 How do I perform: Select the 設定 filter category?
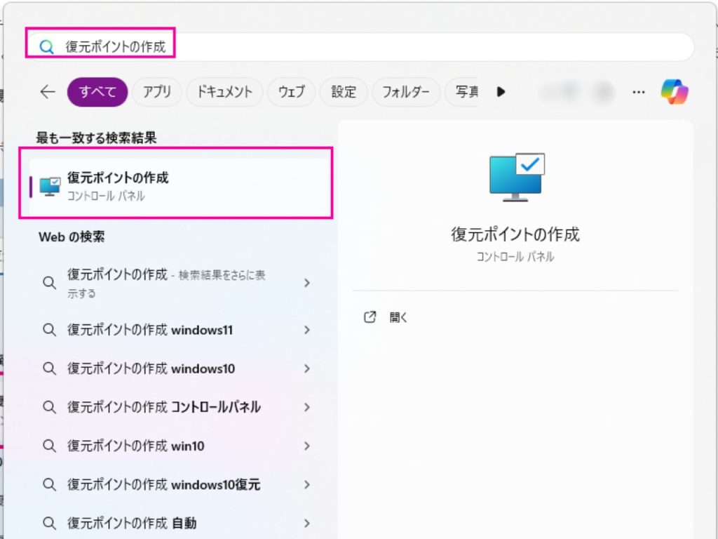click(343, 91)
